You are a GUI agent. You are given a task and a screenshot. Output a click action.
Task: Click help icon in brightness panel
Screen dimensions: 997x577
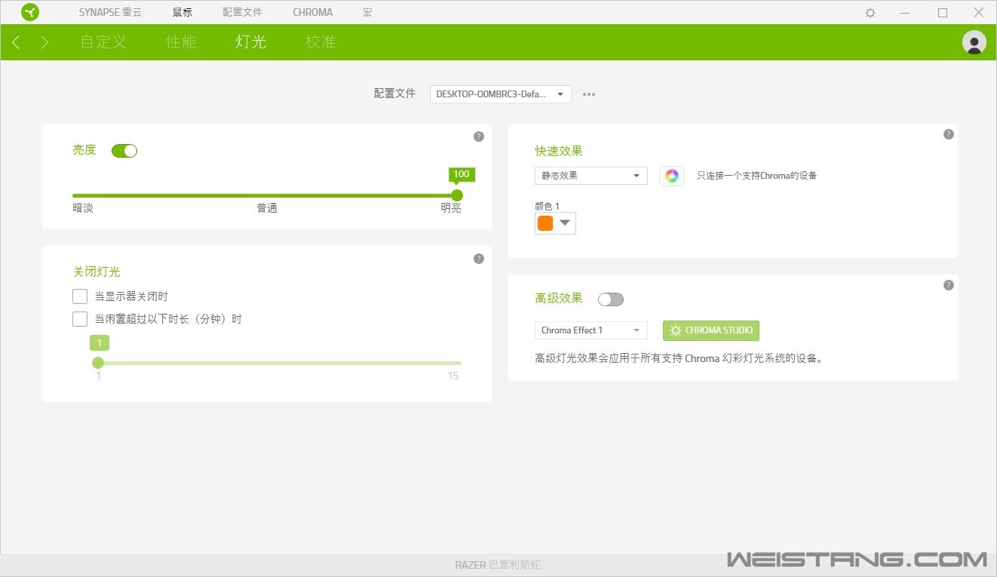(x=478, y=137)
